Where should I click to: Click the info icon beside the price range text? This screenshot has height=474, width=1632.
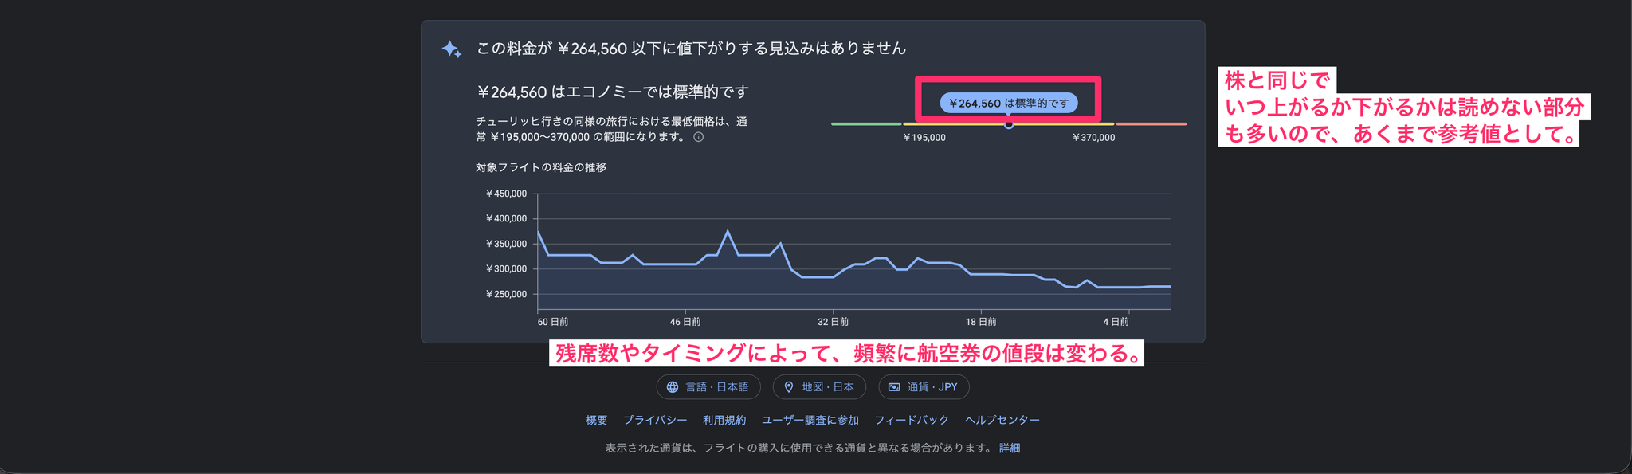(698, 137)
